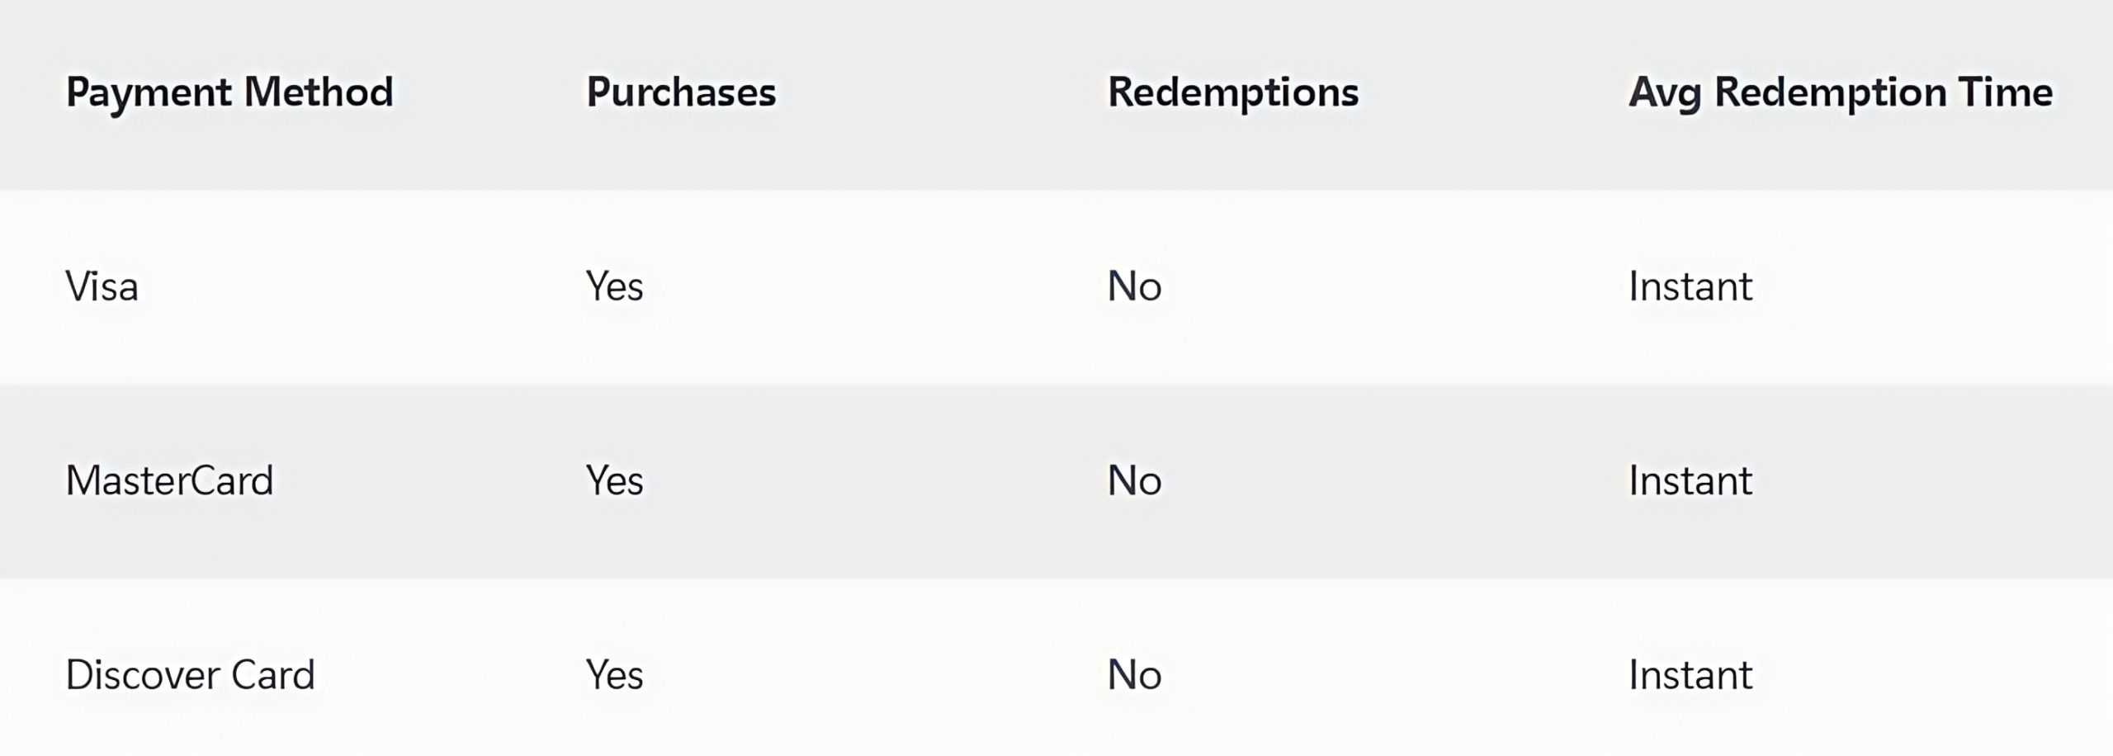Click the word Card in Discover Card
Image resolution: width=2113 pixels, height=756 pixels.
pos(273,675)
